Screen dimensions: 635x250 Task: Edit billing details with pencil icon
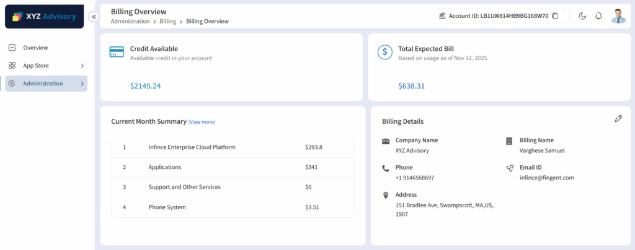pos(618,118)
